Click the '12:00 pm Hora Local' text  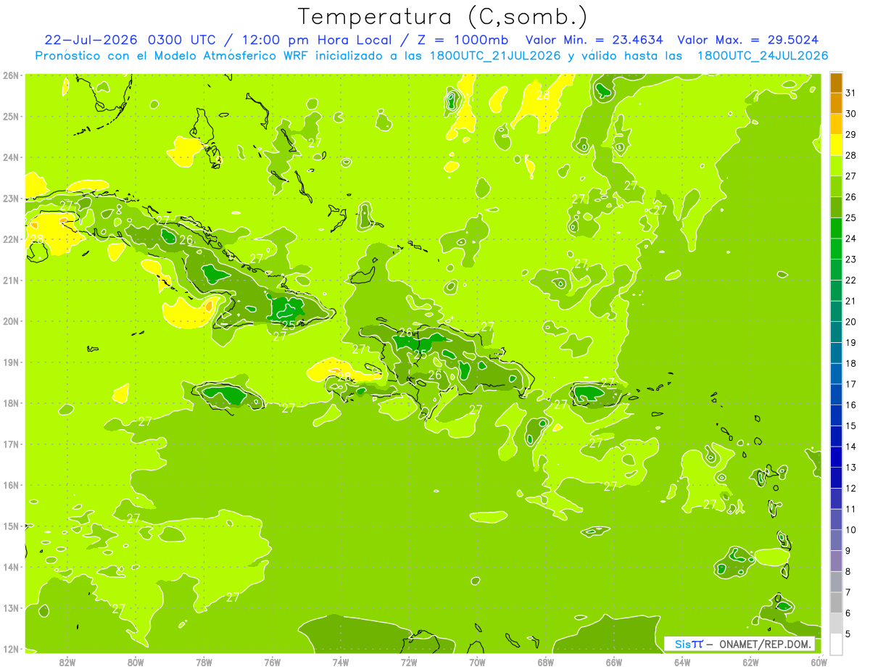[315, 40]
